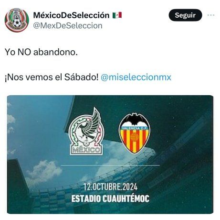
Task: Click the black bat atop Valencia crest
Action: [x=135, y=119]
